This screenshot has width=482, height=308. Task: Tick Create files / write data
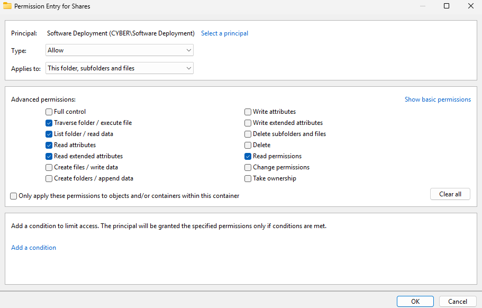click(49, 167)
